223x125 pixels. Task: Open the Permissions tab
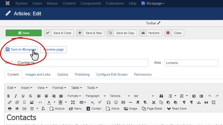tap(143, 75)
